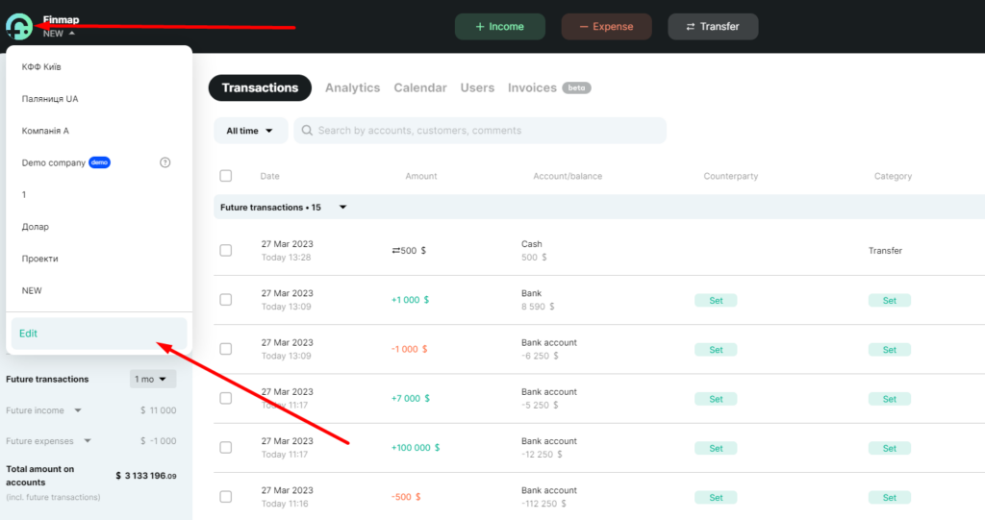The height and width of the screenshot is (520, 985).
Task: Collapse the Future transactions • 15 group
Action: (343, 208)
